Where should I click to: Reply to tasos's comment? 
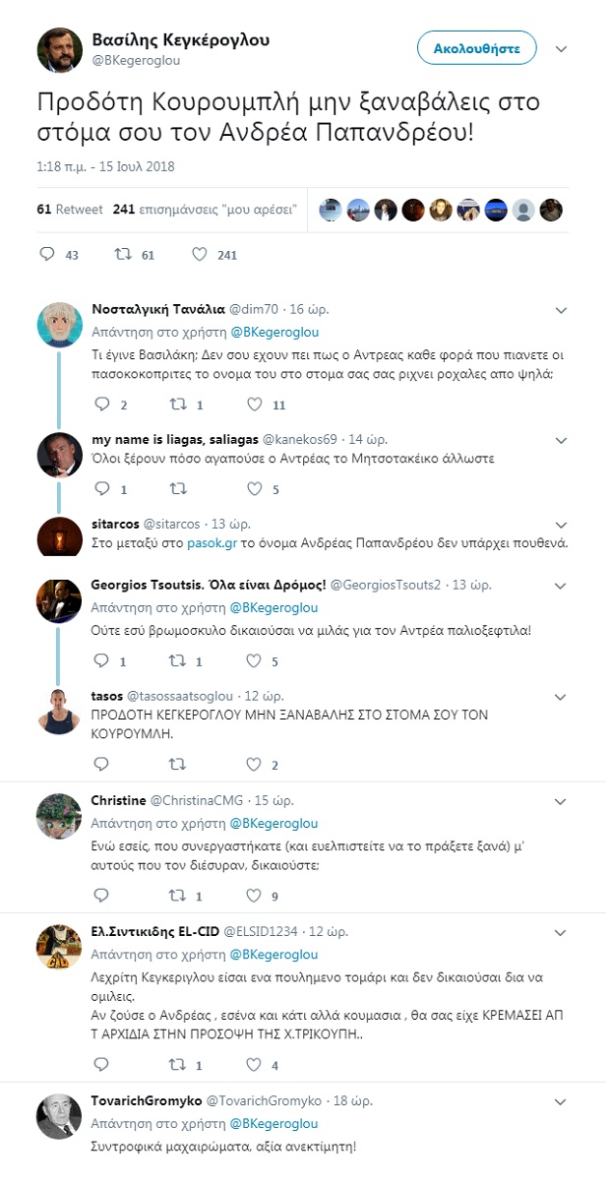click(x=101, y=764)
